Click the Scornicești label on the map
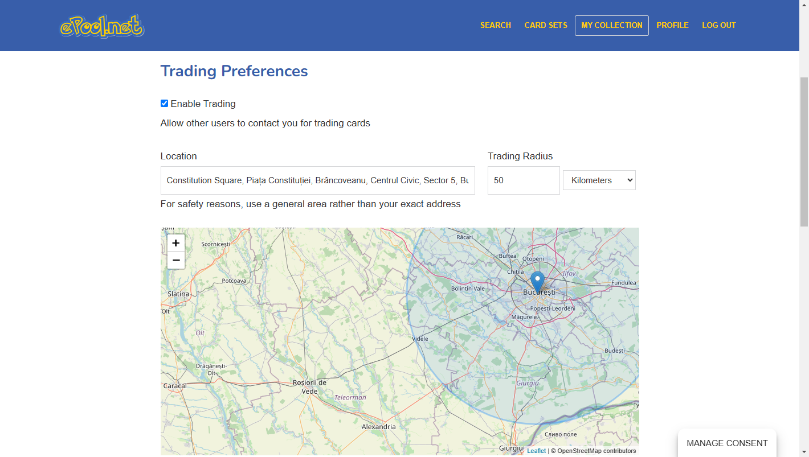The height and width of the screenshot is (457, 809). point(215,244)
